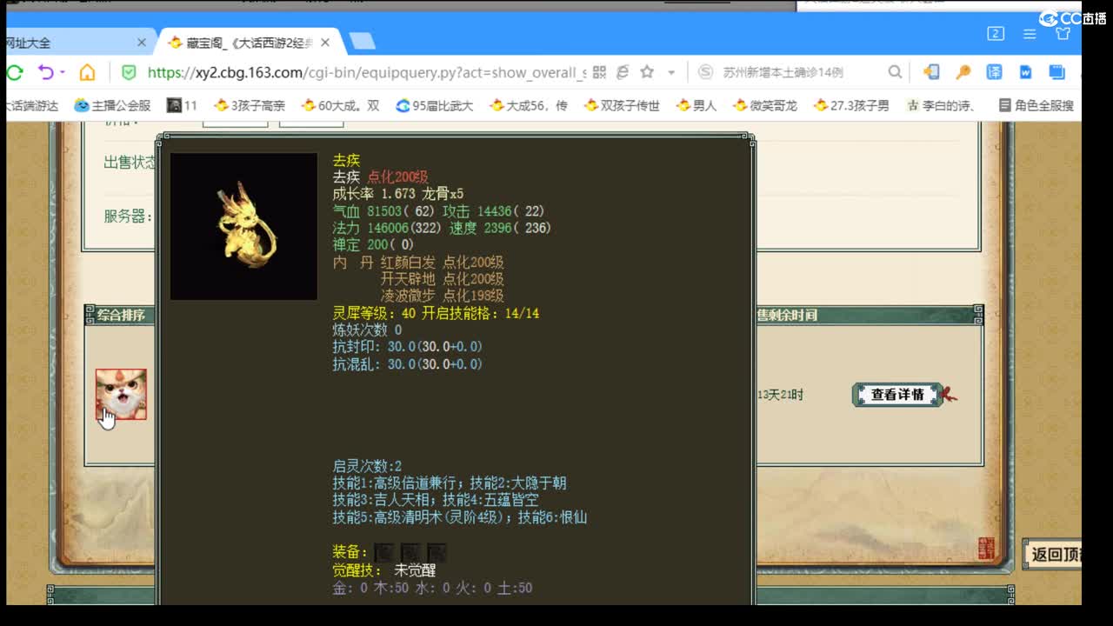This screenshot has height=626, width=1113.
Task: Click the second equipment slot icon after 装备
Action: coord(410,552)
